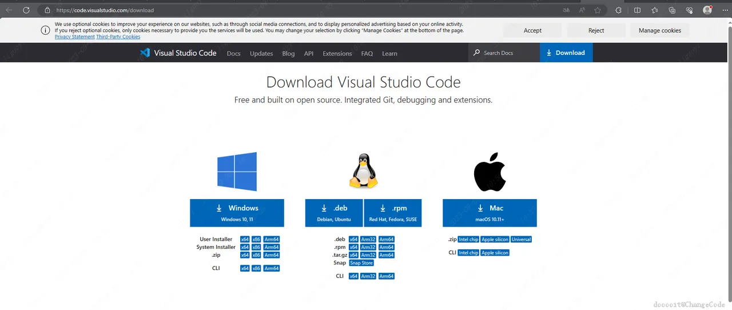
Task: Download Windows System Installer Arm64
Action: 272,247
